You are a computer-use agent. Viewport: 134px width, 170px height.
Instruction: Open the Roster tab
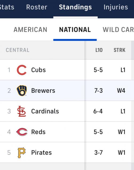click(x=37, y=7)
